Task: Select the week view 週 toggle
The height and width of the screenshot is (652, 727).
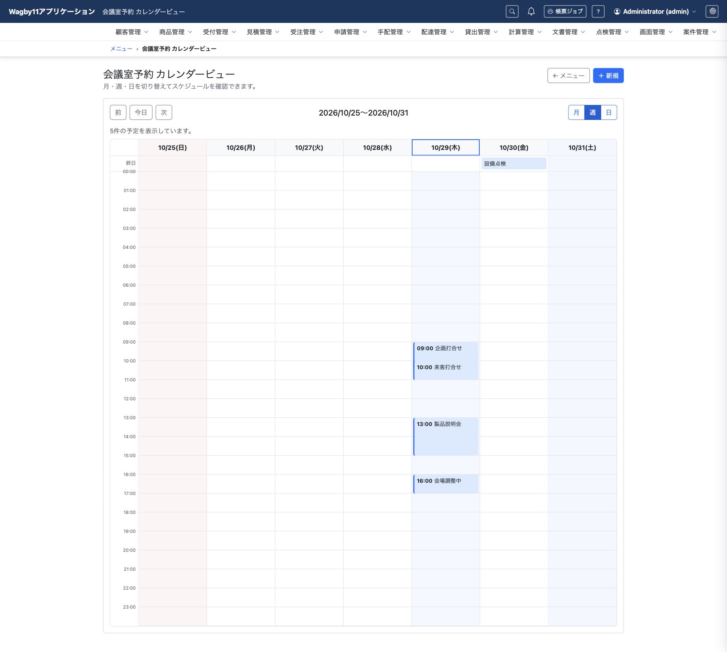Action: click(x=592, y=112)
